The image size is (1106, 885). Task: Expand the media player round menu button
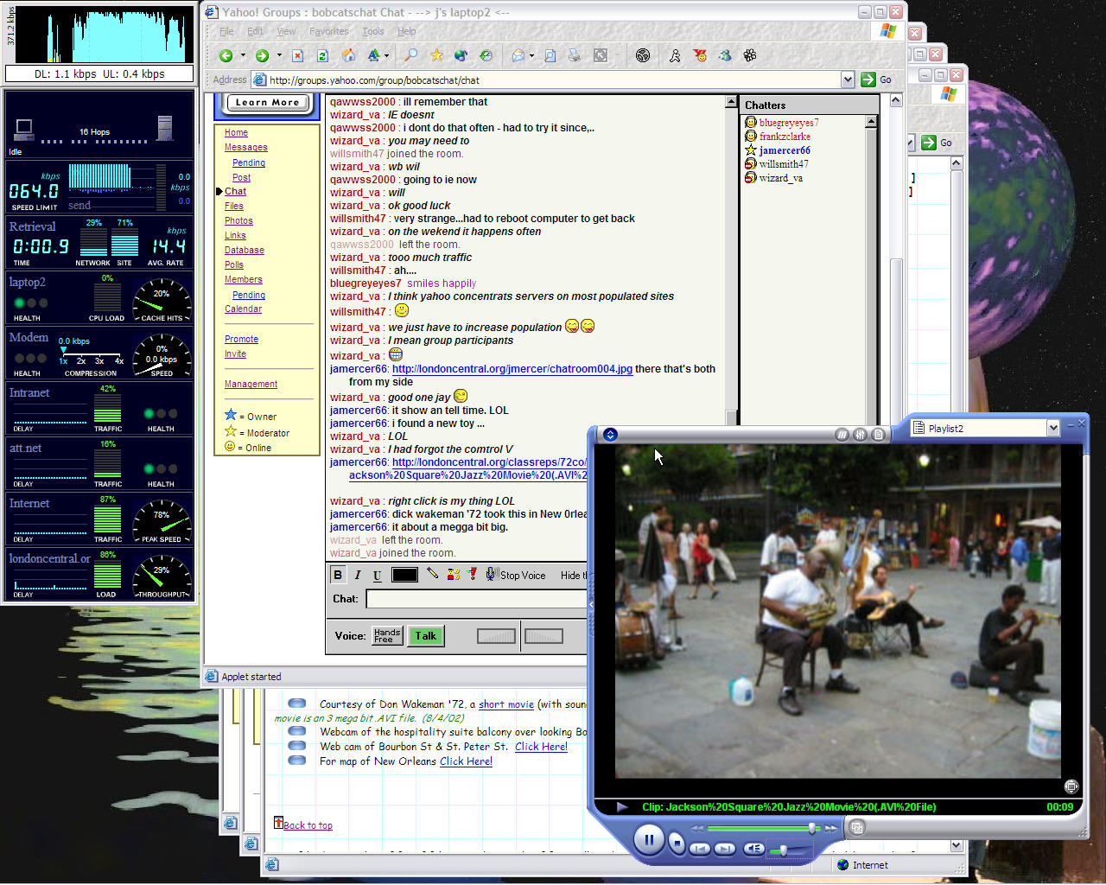[610, 435]
